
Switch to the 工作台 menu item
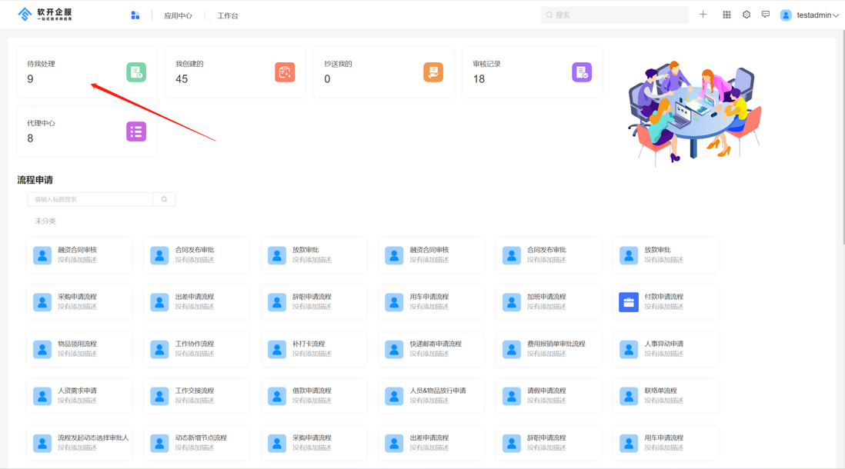tap(228, 15)
